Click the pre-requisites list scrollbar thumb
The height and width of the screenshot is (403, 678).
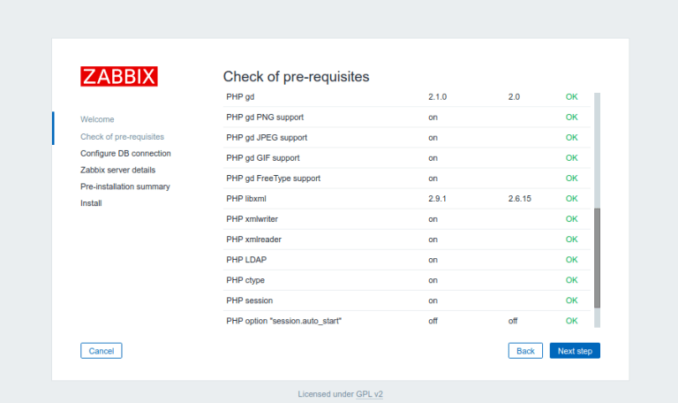[597, 258]
